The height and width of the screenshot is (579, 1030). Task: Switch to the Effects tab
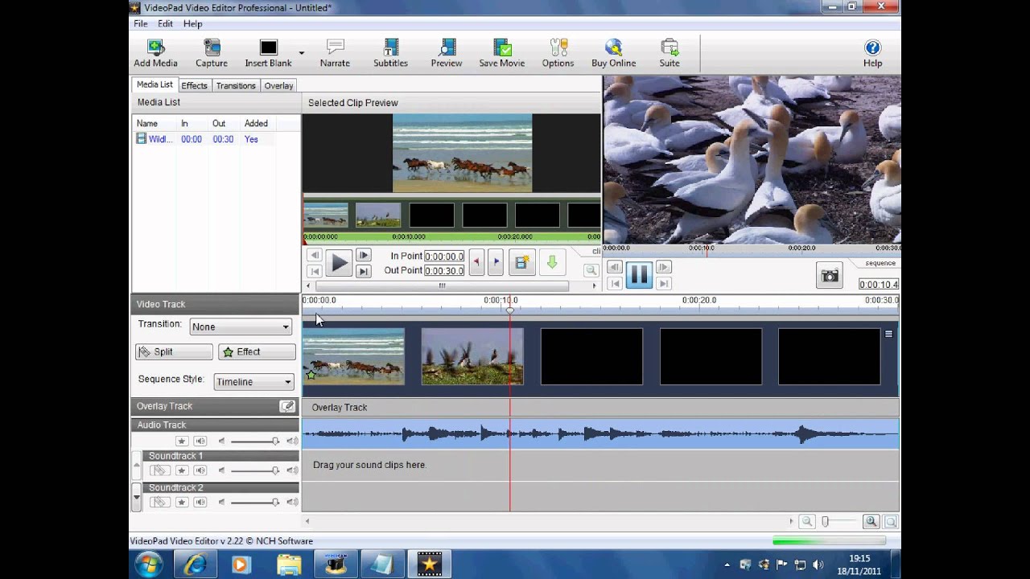click(194, 85)
